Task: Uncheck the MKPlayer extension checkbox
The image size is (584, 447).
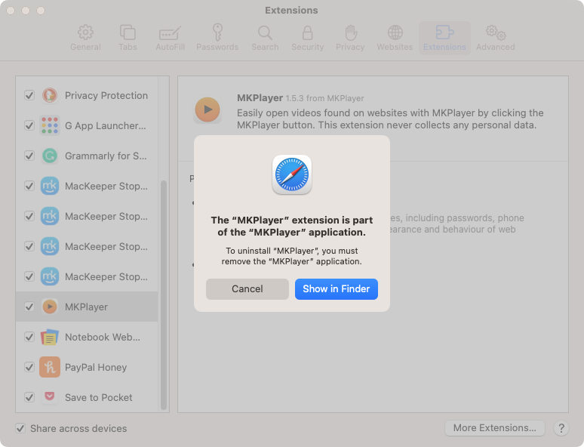Action: pyautogui.click(x=29, y=307)
